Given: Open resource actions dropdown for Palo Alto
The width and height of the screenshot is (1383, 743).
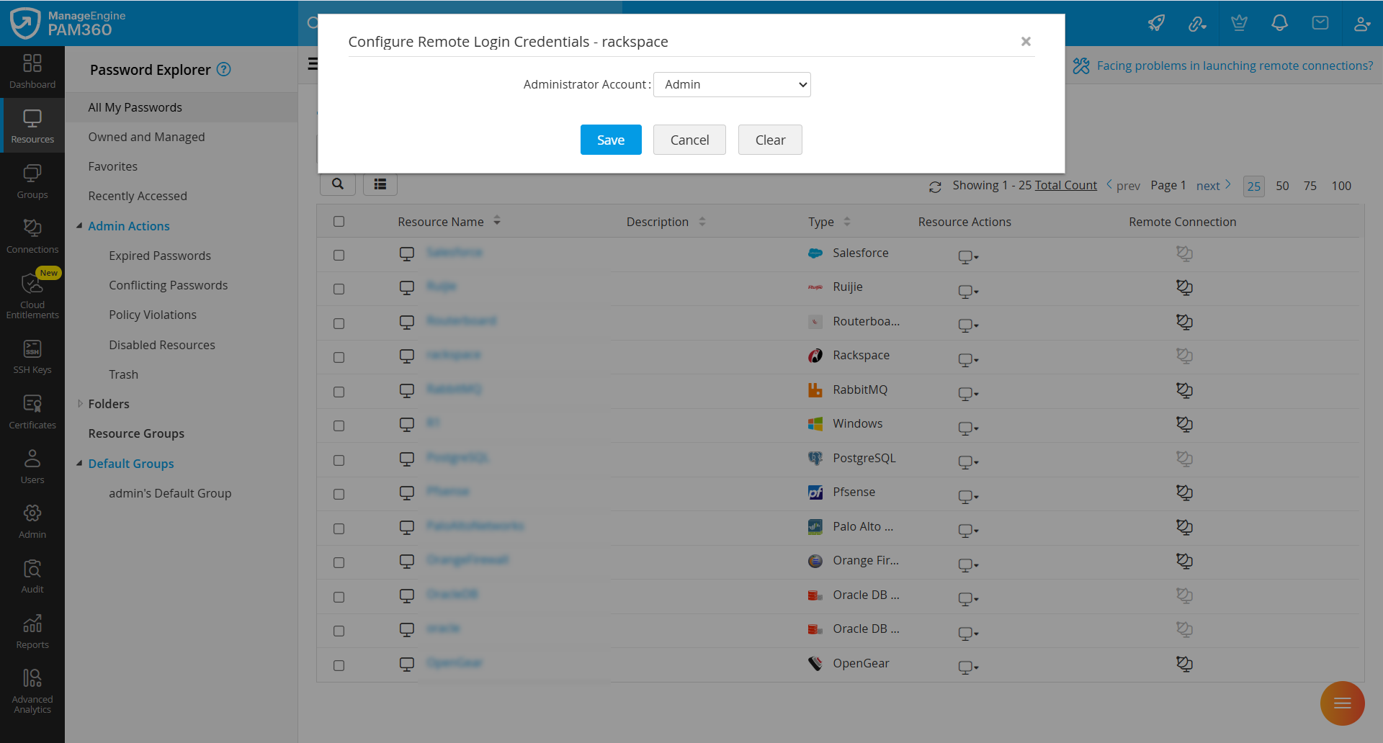Looking at the screenshot, I should (968, 531).
